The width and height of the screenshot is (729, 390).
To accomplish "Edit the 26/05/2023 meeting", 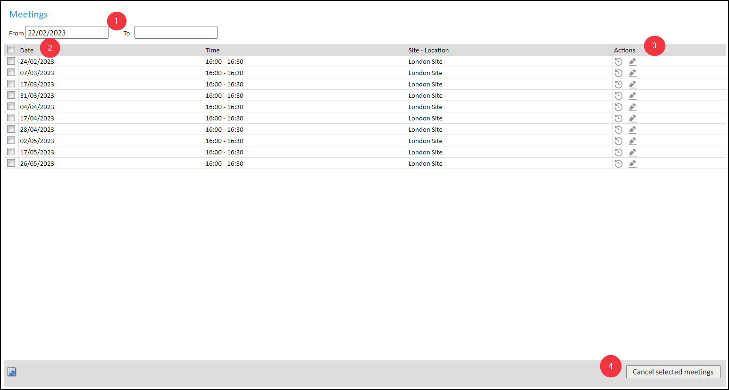I will (633, 164).
